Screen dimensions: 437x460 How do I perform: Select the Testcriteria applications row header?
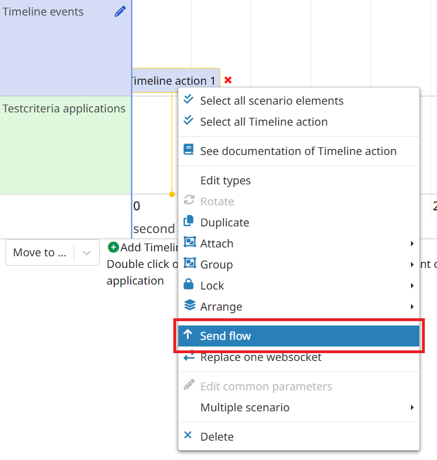(x=66, y=145)
